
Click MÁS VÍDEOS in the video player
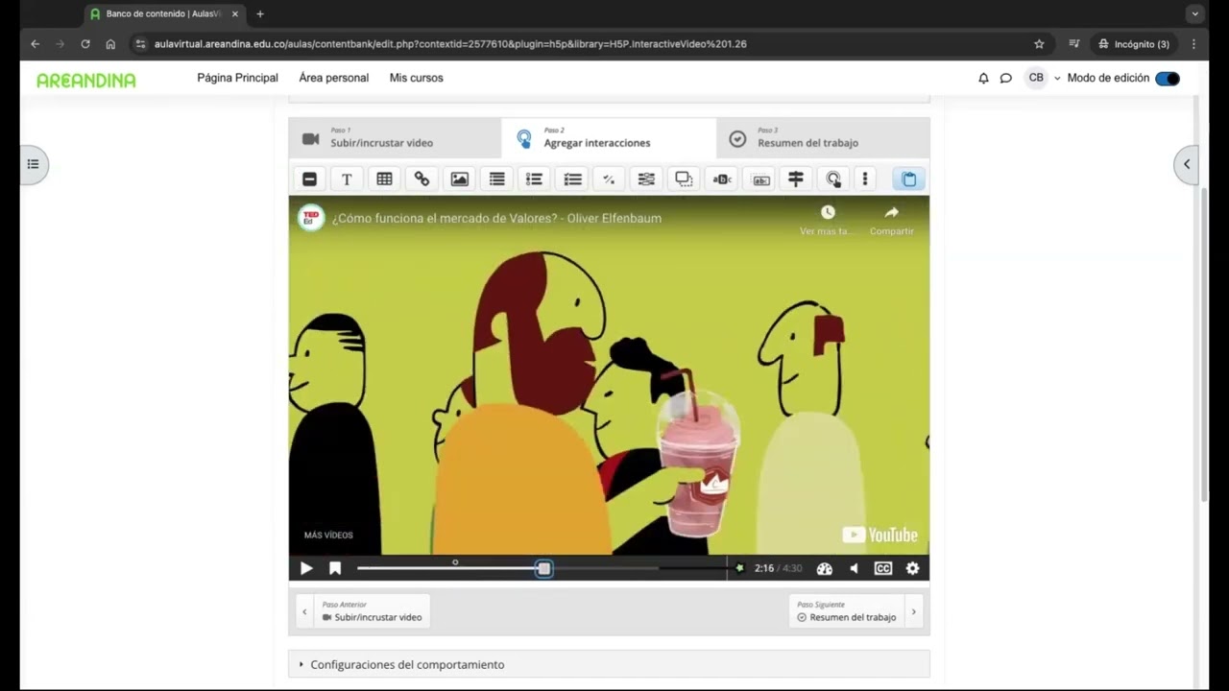point(328,535)
